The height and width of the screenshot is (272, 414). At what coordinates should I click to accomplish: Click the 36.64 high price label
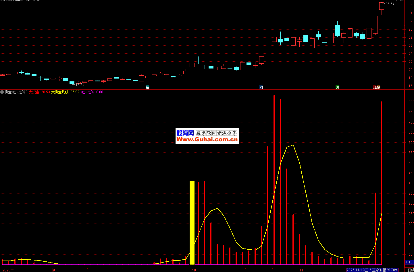(x=390, y=4)
